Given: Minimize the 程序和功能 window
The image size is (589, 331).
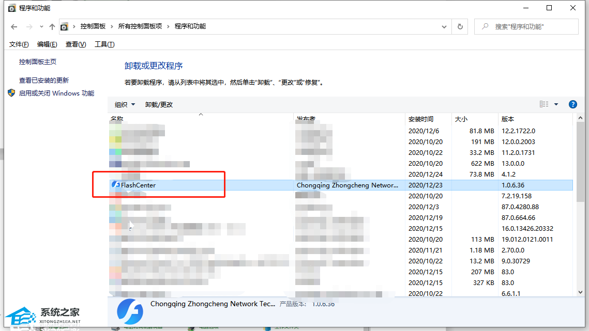Looking at the screenshot, I should pyautogui.click(x=526, y=8).
